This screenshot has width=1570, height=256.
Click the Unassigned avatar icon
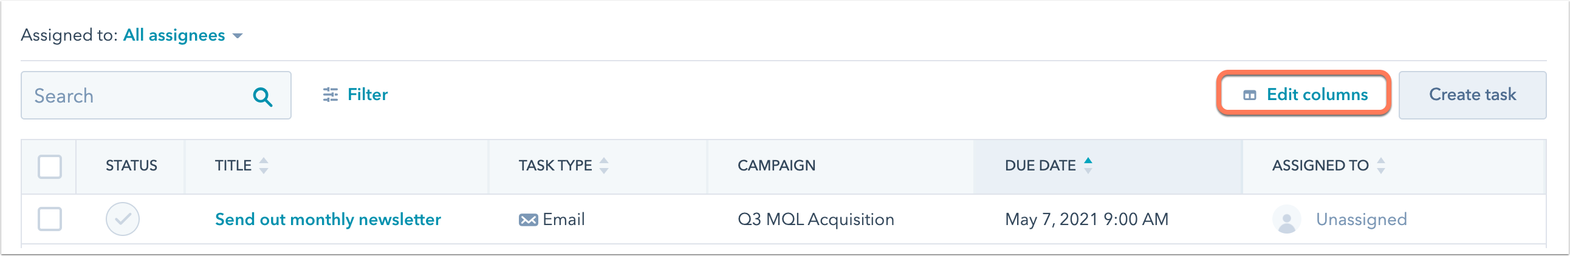1287,220
